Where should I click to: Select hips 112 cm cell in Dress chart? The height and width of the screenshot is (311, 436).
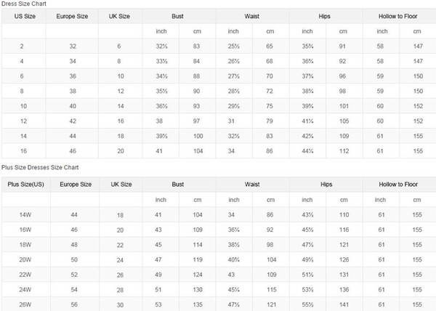(x=344, y=149)
